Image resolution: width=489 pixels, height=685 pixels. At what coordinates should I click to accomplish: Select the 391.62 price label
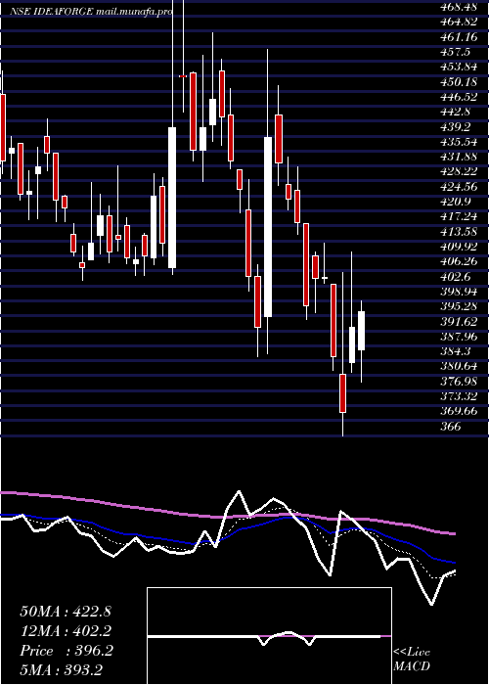point(459,321)
